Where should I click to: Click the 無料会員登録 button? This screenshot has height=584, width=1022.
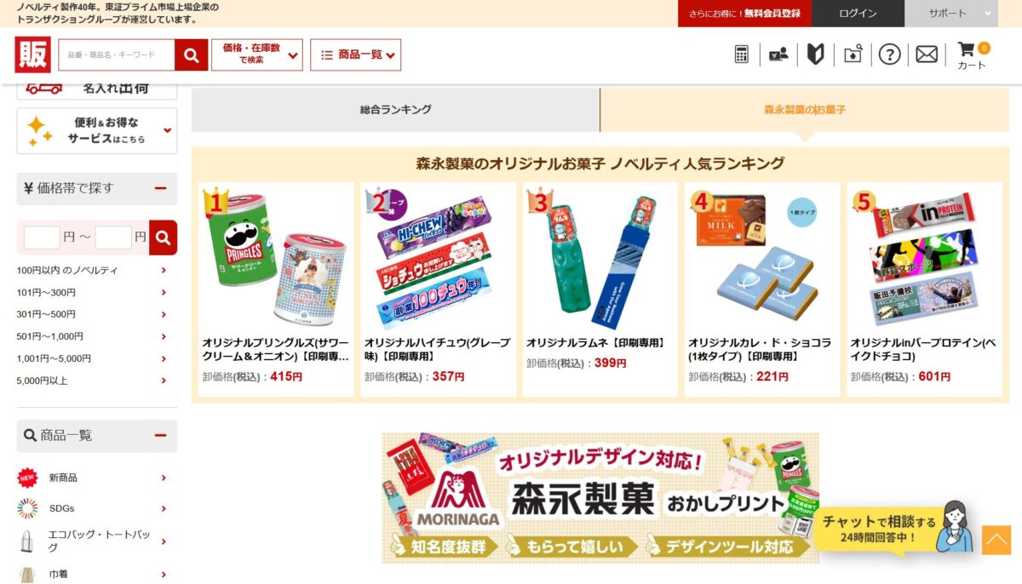(745, 13)
